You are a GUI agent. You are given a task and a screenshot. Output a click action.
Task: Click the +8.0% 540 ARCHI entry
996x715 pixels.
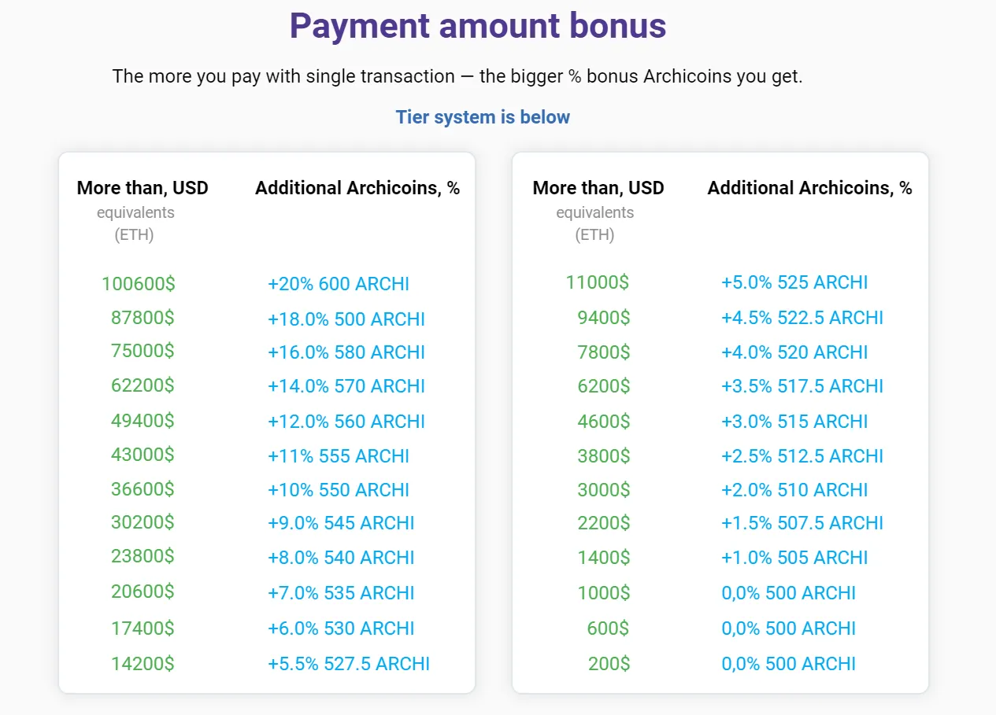(341, 558)
